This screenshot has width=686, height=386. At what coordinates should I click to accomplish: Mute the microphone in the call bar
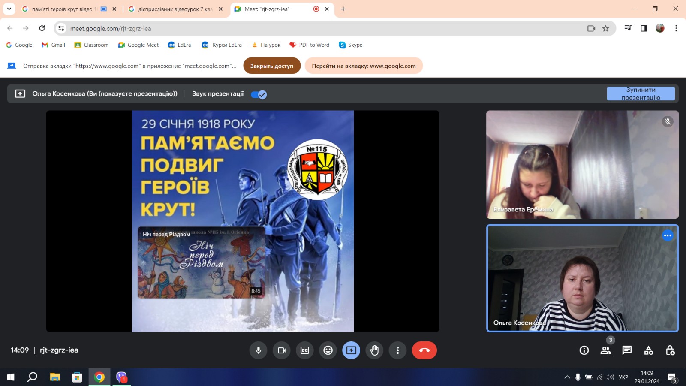tap(258, 350)
